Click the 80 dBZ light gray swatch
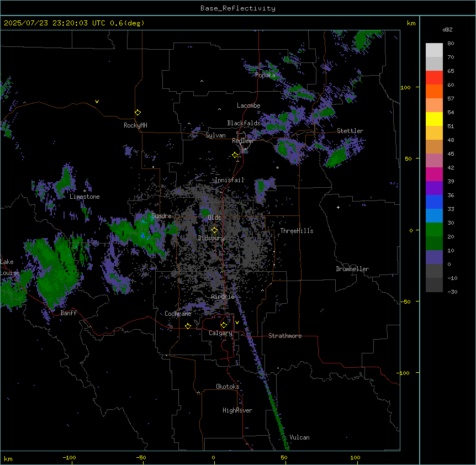Image resolution: width=476 pixels, height=465 pixels. point(434,50)
